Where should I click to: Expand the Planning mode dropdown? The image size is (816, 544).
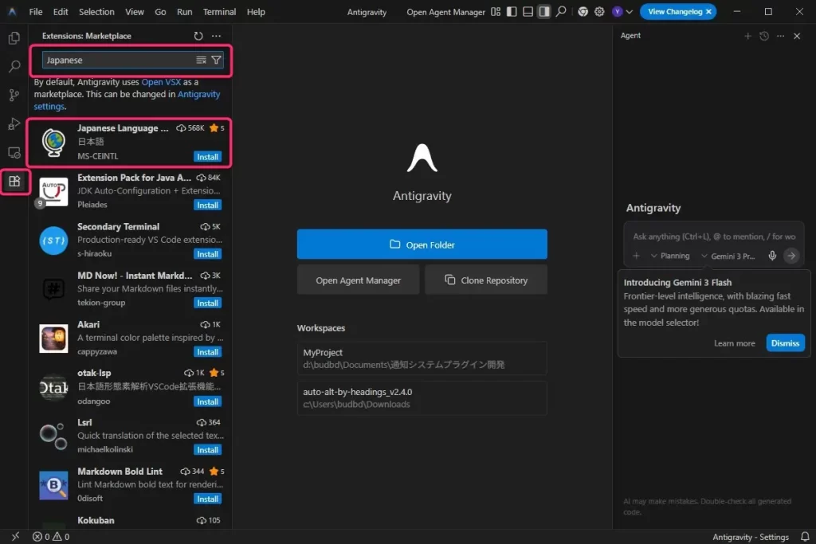coord(670,256)
